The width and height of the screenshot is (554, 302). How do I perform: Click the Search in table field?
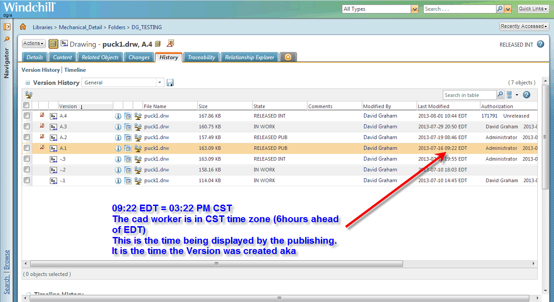pos(469,95)
